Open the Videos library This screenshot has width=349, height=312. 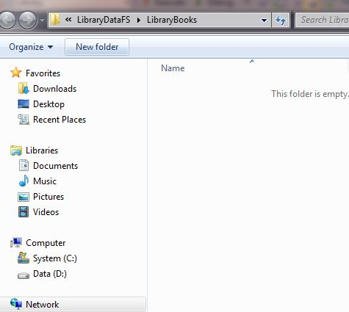point(46,212)
